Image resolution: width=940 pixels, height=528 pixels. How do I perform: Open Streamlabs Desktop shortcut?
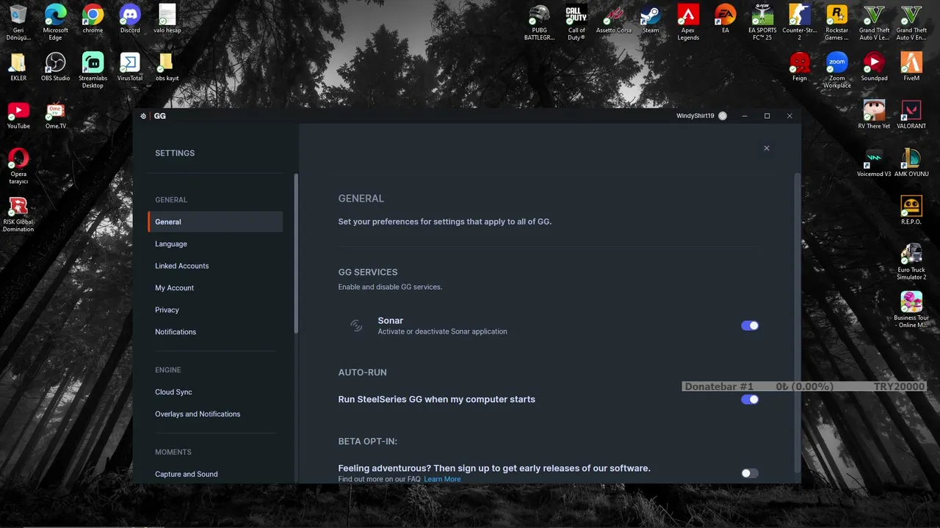pos(93,62)
